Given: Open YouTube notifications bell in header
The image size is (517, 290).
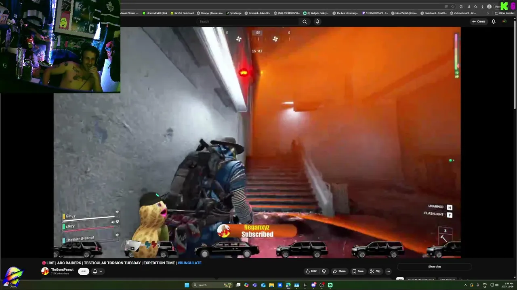Looking at the screenshot, I should (493, 21).
